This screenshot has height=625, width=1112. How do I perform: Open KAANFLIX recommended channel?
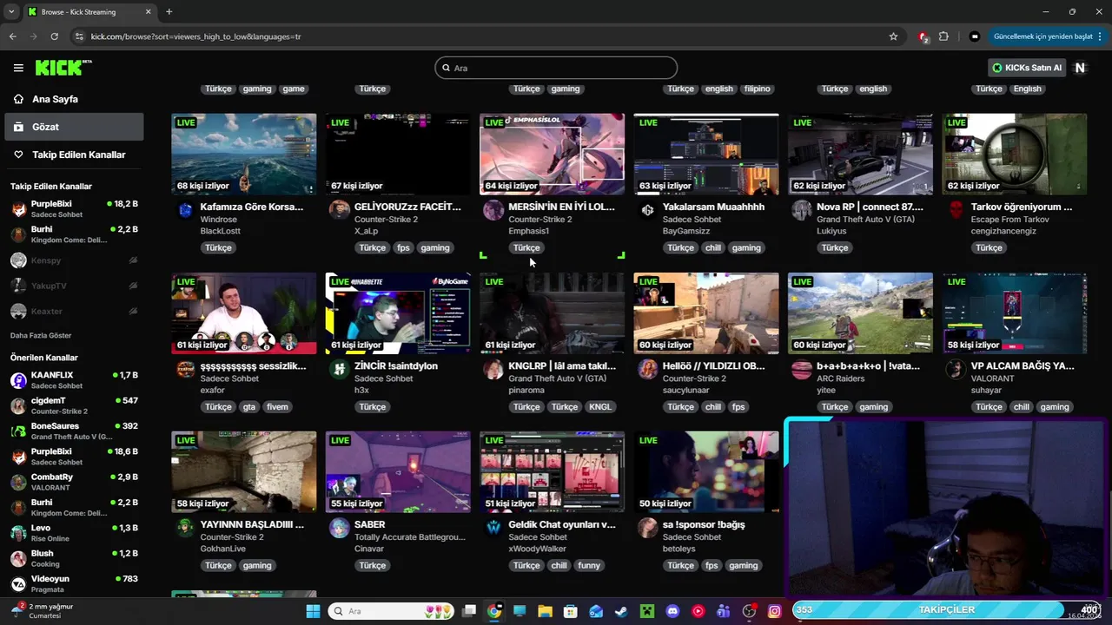point(74,380)
